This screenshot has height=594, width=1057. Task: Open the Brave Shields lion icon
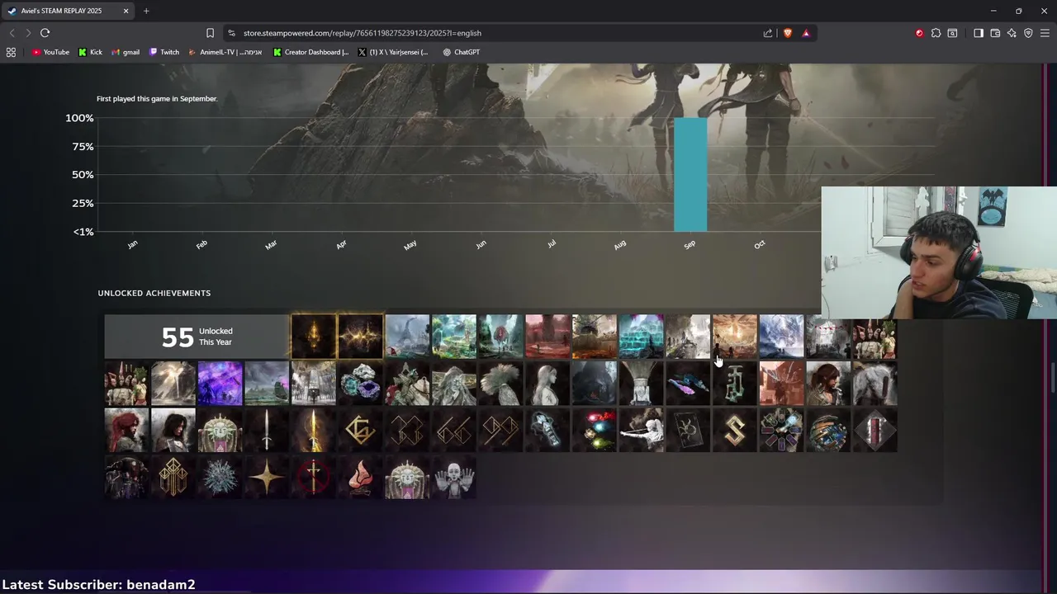(x=787, y=33)
